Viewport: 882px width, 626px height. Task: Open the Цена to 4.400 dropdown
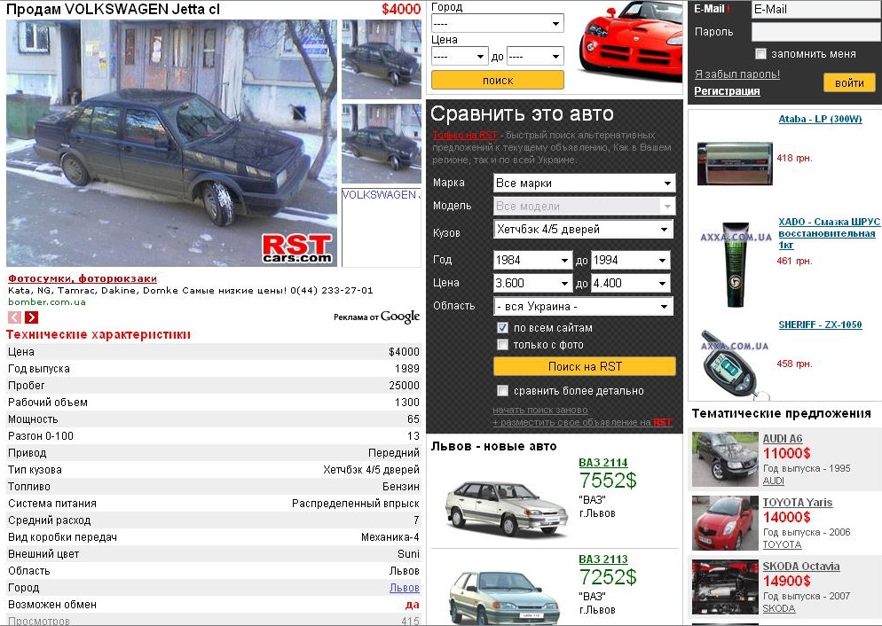[x=631, y=283]
